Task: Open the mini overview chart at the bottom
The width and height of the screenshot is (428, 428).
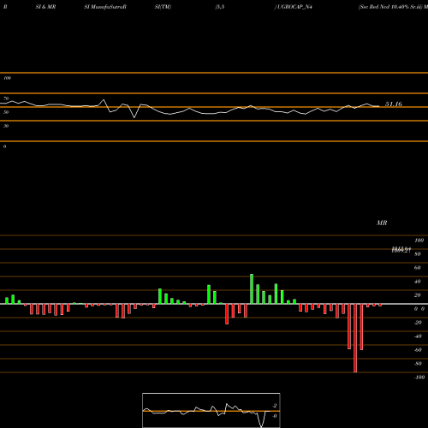Action: point(211,410)
